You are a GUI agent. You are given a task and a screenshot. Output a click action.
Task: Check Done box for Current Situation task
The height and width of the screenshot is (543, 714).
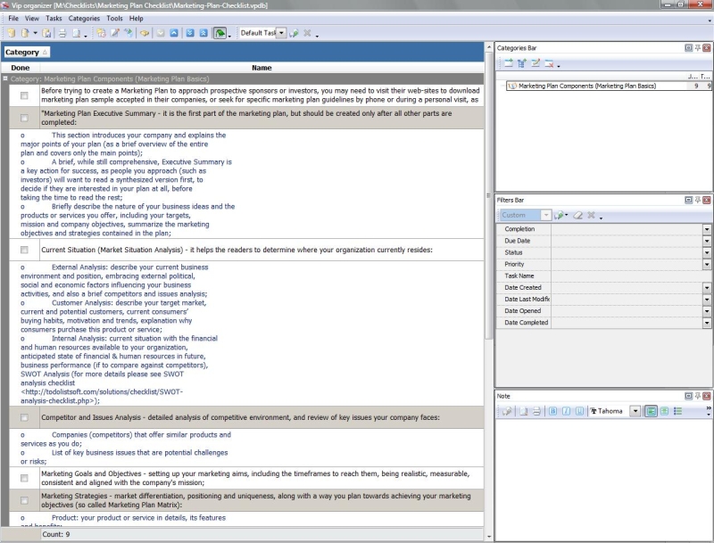24,250
